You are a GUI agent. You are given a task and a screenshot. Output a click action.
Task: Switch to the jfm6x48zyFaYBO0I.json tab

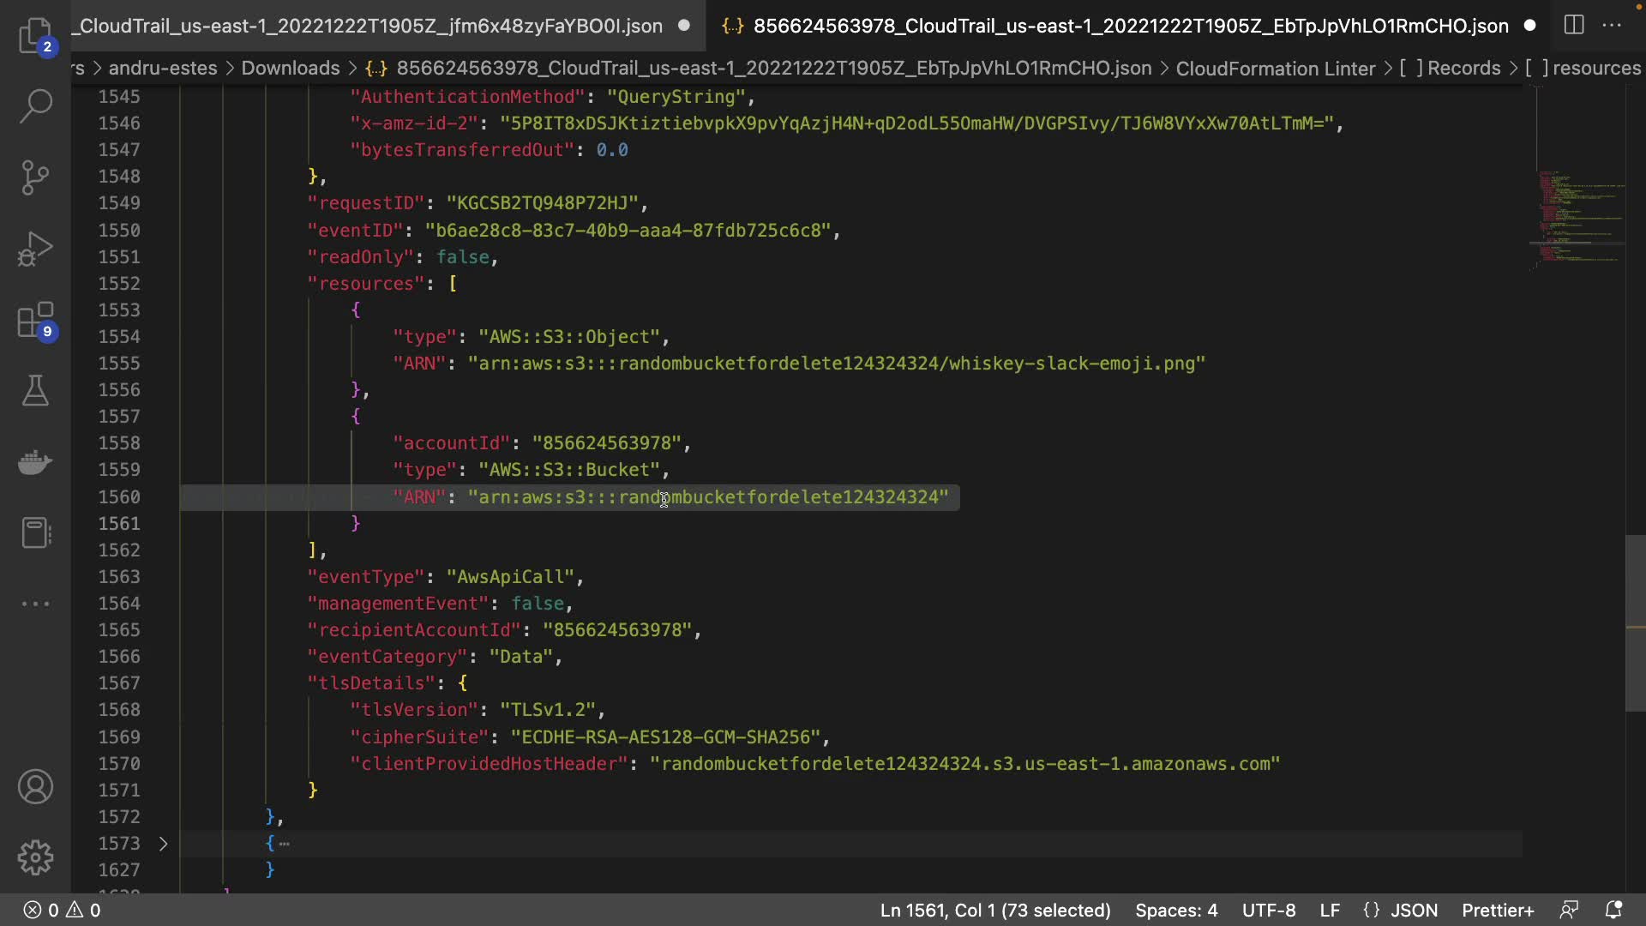370,26
